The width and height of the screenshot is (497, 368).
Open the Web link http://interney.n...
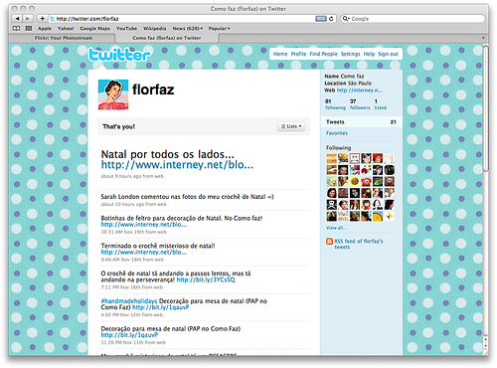pos(360,91)
